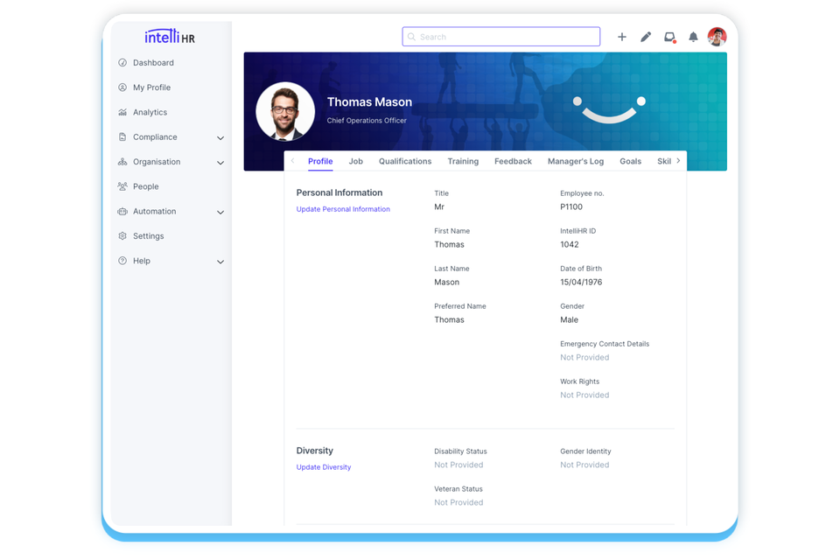Click the Automation robot icon
Screen dimensions: 840x560
point(122,211)
